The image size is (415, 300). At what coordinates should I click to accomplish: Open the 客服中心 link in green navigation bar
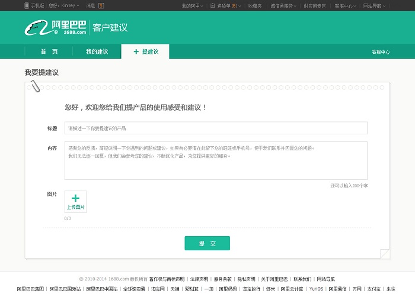click(381, 52)
